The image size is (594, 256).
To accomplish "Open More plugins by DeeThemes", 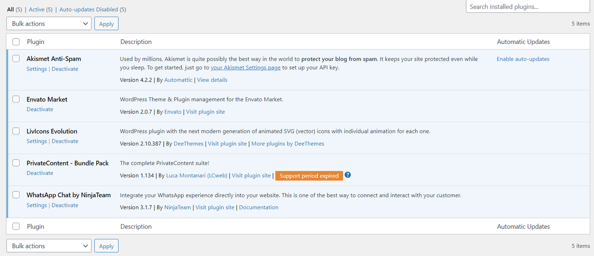I will click(288, 144).
